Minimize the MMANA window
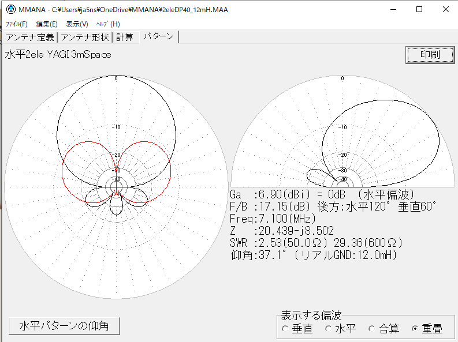Image resolution: width=458 pixels, height=342 pixels. pos(393,9)
